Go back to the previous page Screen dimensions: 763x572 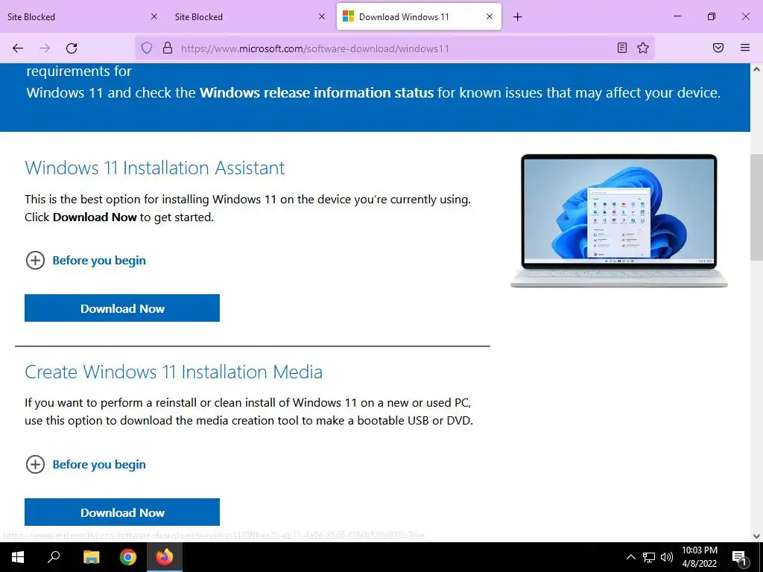(18, 48)
